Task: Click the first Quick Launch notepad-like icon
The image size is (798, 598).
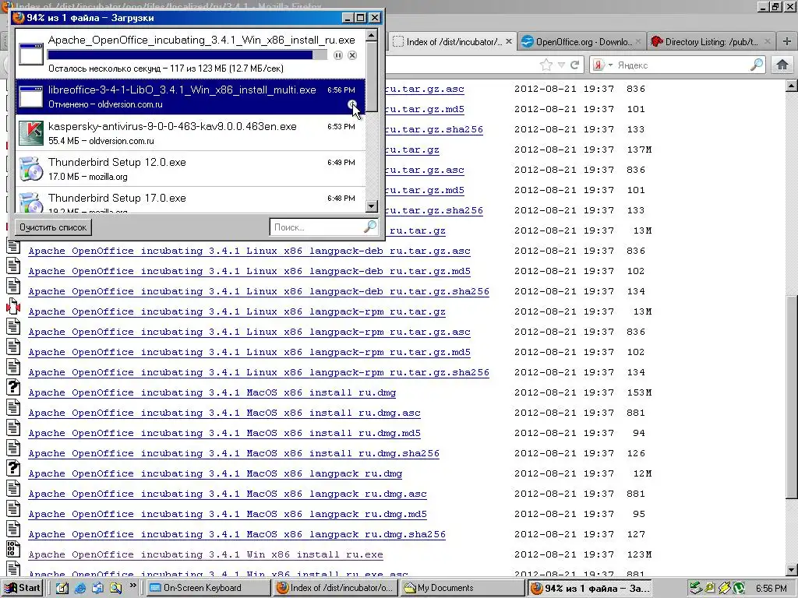Action: [62, 588]
